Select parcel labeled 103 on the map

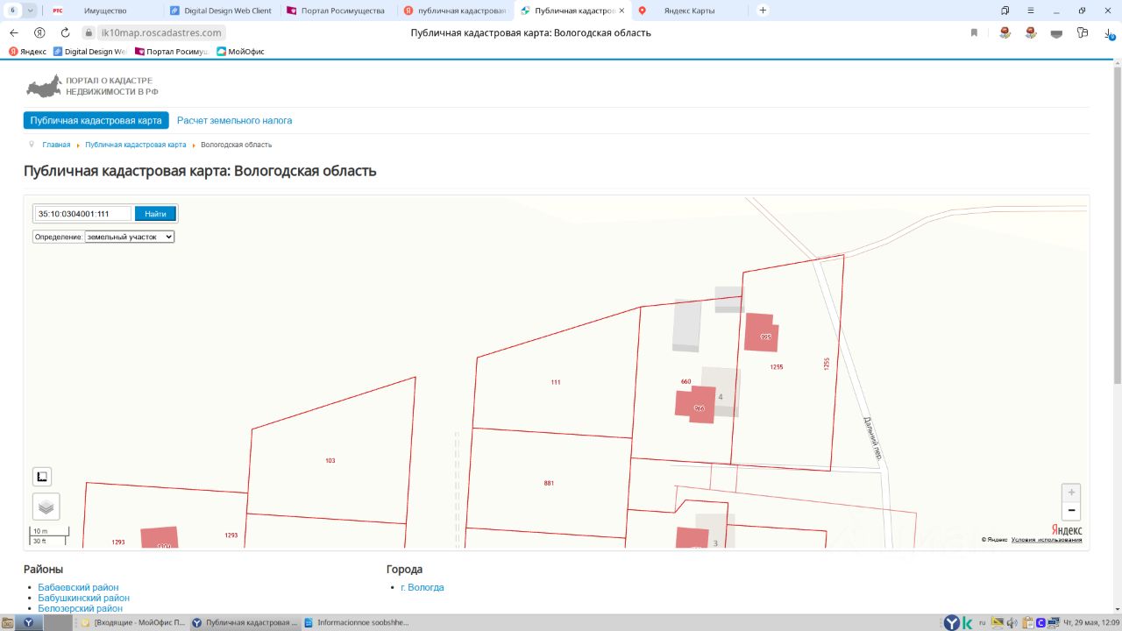click(x=330, y=460)
